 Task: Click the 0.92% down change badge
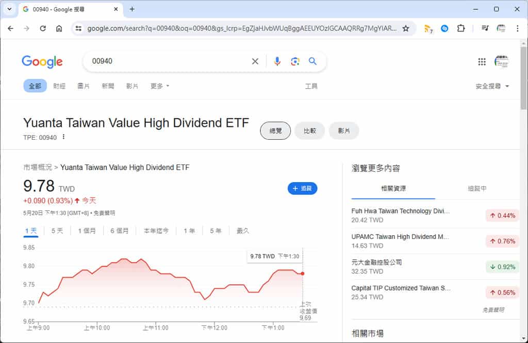click(x=502, y=267)
